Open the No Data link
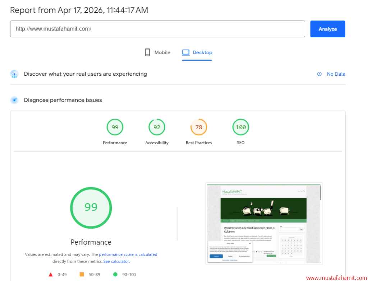This screenshot has width=368, height=281. (336, 74)
